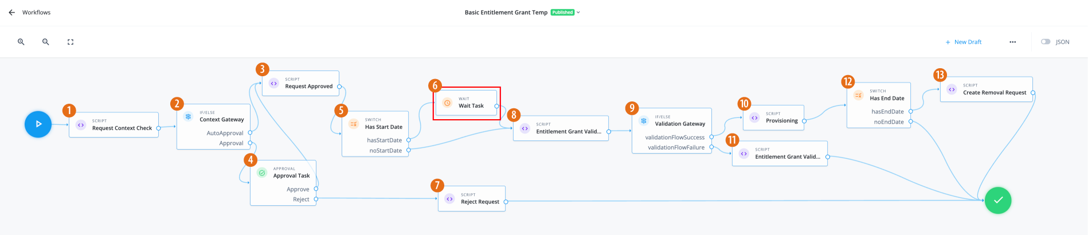Select the Request Context Check script node
This screenshot has height=235, width=1088.
click(122, 128)
